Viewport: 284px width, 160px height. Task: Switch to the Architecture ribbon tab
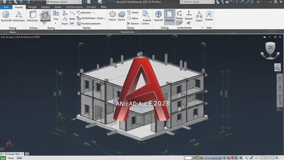(74, 7)
